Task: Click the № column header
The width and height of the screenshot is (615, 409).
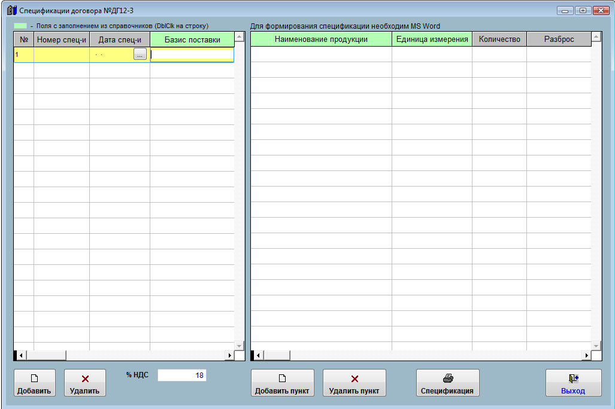Action: point(24,39)
